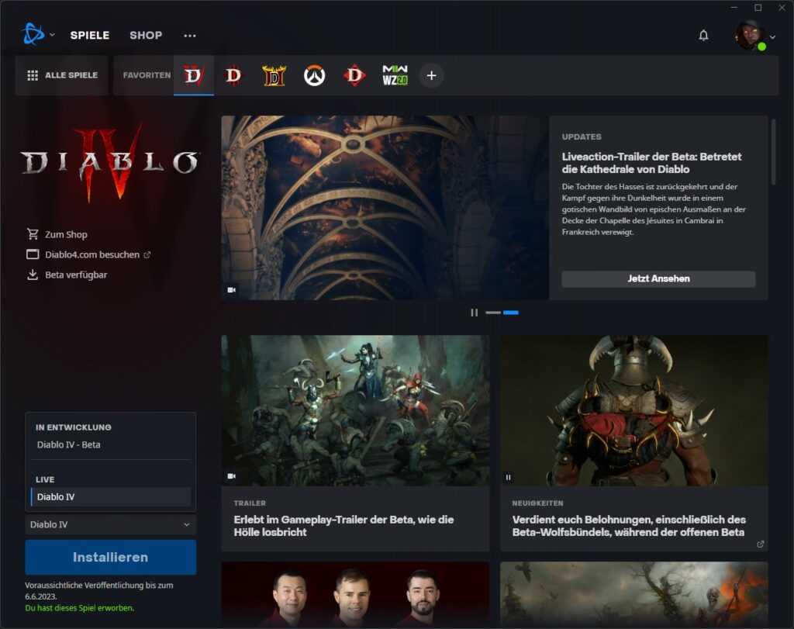Image resolution: width=794 pixels, height=629 pixels.
Task: Add a favorite with the plus button
Action: (431, 75)
